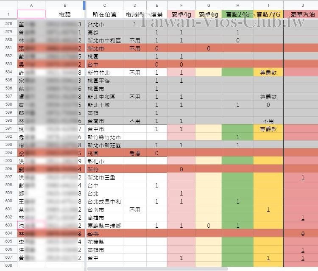Click the 安卓4g header cell
The image size is (318, 271).
181,14
